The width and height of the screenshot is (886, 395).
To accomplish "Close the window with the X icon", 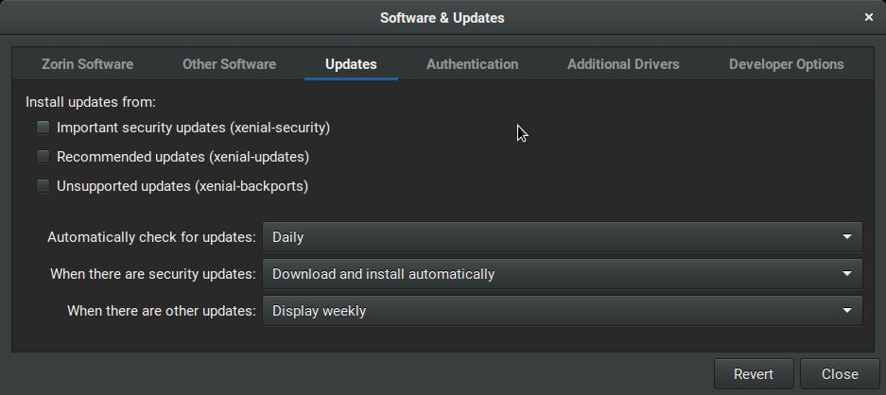I will click(x=868, y=17).
